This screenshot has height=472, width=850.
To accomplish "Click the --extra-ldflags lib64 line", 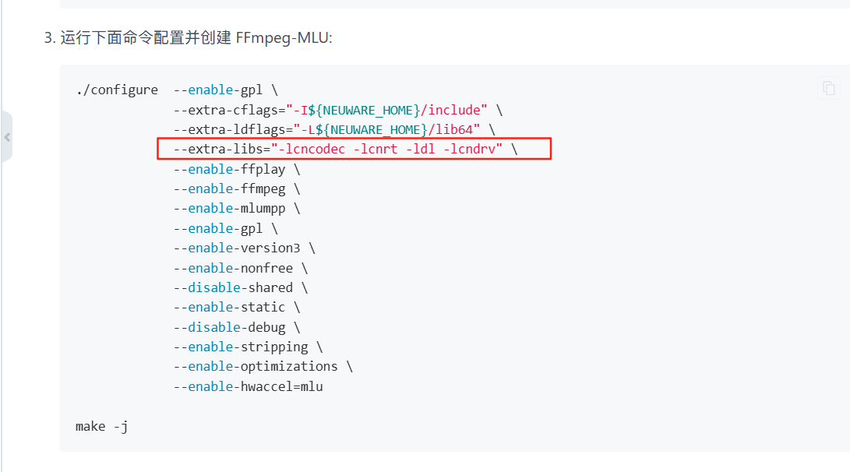I will click(333, 129).
